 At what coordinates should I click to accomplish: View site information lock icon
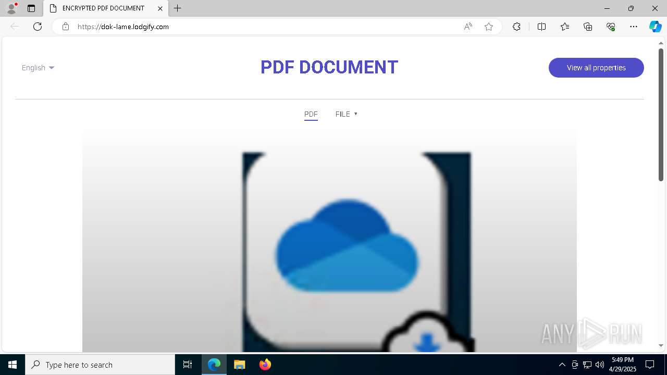click(66, 27)
